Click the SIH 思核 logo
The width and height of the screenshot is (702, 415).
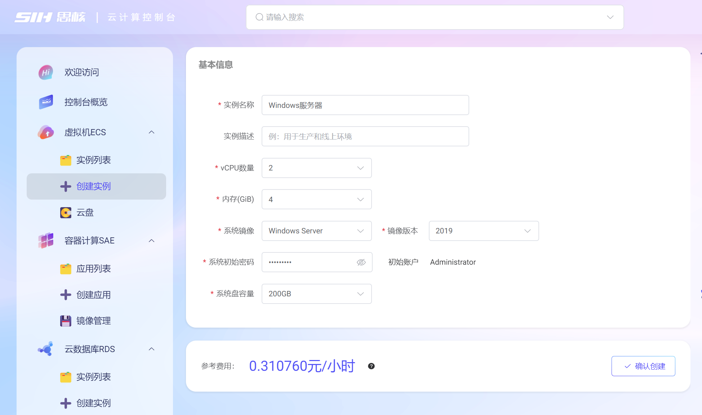pos(50,17)
